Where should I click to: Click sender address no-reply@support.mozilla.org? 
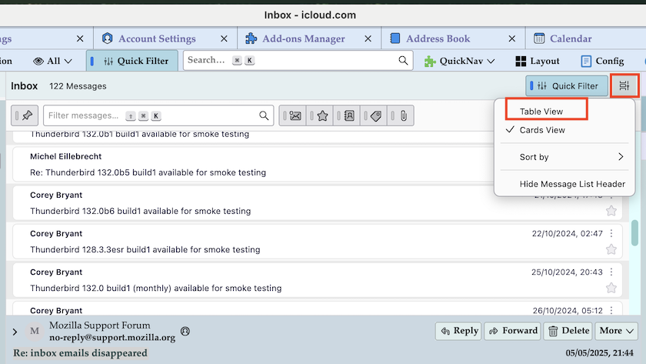(x=112, y=337)
